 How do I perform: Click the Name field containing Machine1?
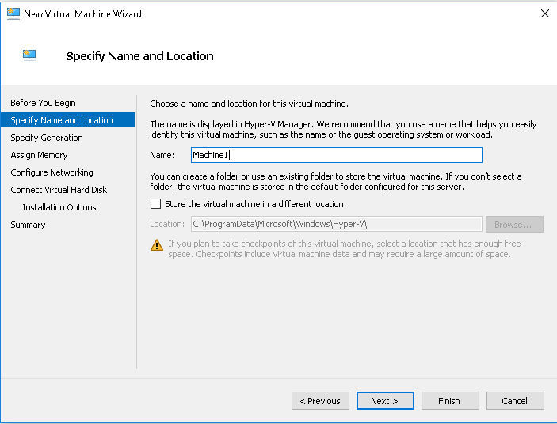click(336, 155)
